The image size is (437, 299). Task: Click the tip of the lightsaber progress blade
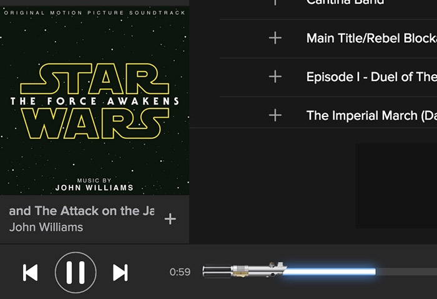coord(375,272)
